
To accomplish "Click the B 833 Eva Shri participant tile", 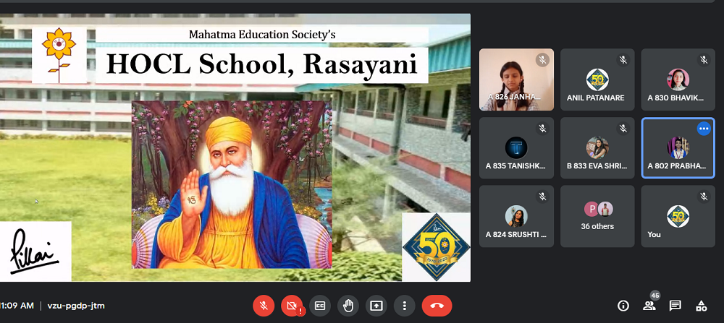I will click(x=597, y=148).
